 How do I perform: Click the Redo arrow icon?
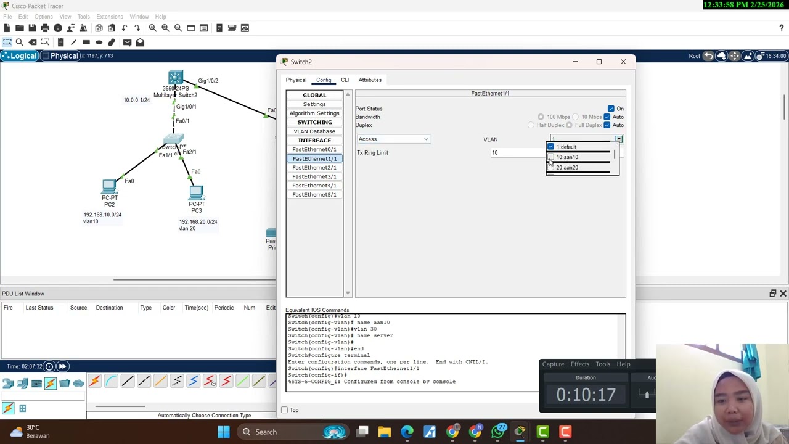[137, 28]
